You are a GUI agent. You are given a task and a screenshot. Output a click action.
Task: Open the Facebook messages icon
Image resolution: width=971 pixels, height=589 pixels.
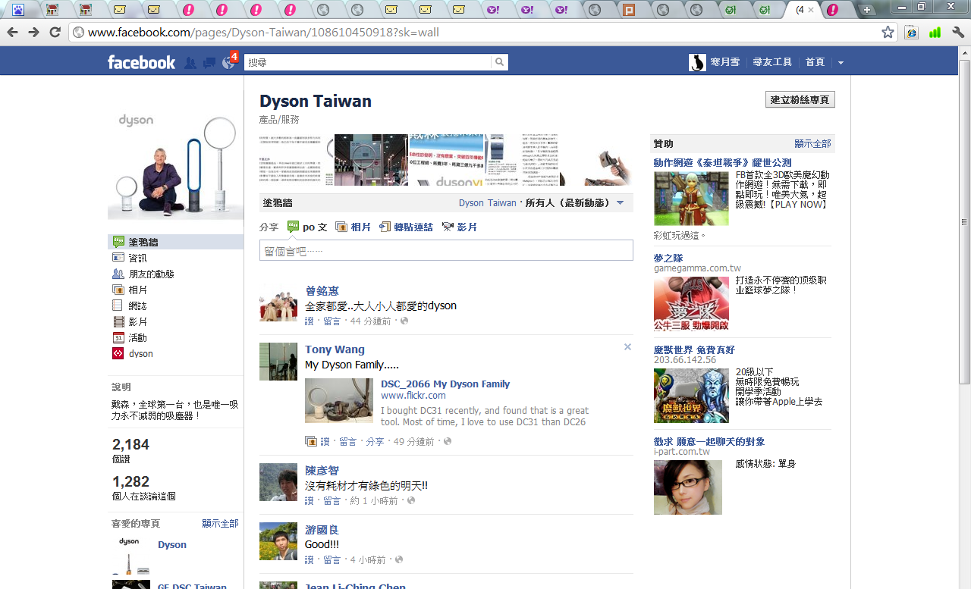click(x=209, y=62)
